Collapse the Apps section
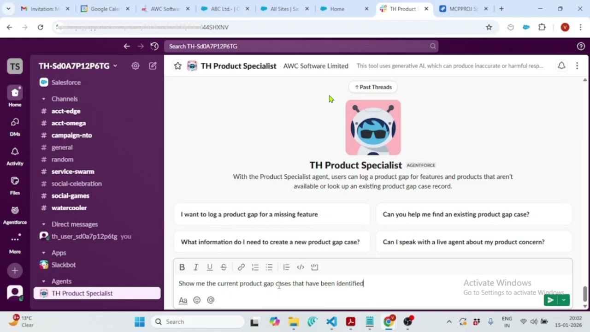Viewport: 590px width, 332px height. (44, 253)
